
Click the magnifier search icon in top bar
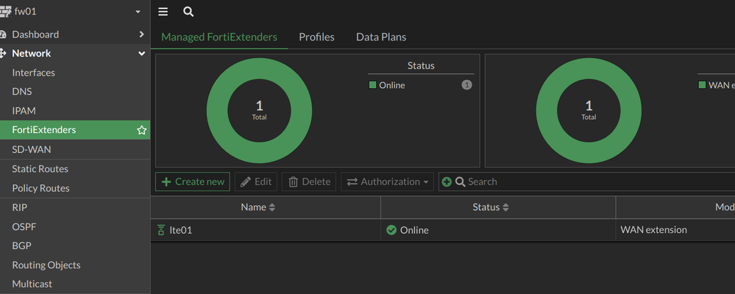(188, 12)
